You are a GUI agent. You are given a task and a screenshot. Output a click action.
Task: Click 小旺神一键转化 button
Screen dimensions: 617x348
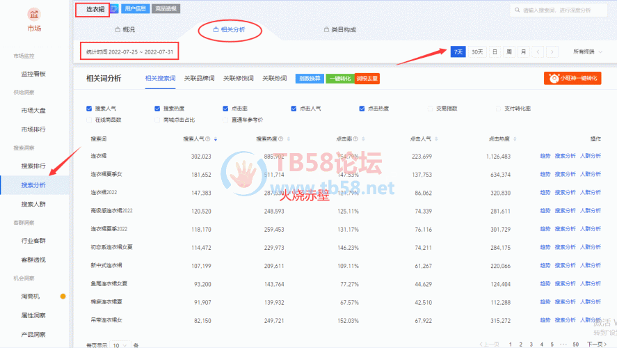[572, 79]
